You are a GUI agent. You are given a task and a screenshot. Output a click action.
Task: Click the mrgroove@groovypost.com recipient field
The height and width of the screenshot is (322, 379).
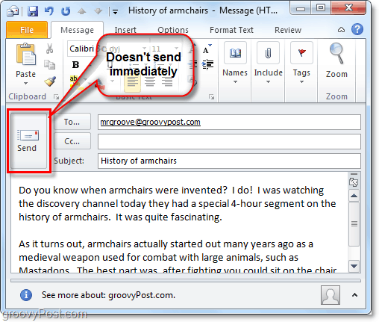pyautogui.click(x=229, y=122)
